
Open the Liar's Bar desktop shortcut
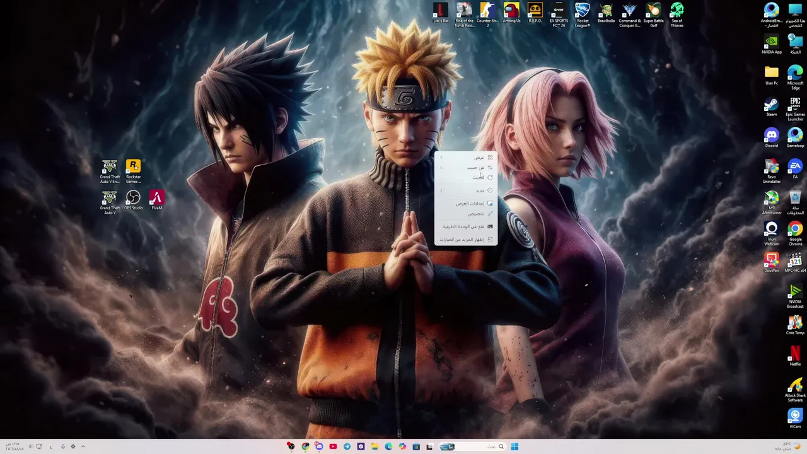coord(441,14)
